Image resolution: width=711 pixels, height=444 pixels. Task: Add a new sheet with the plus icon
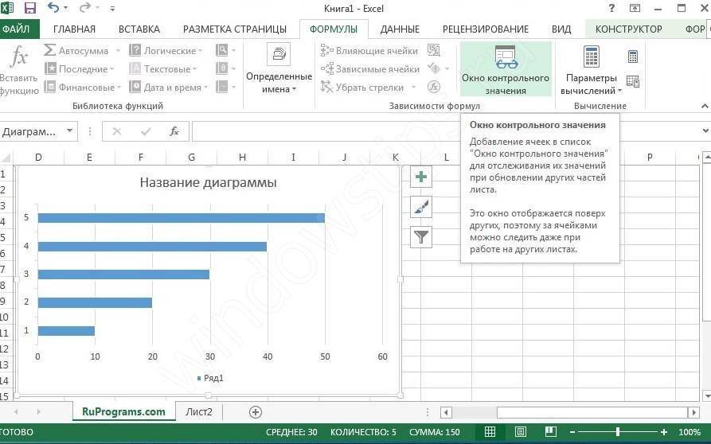(256, 412)
